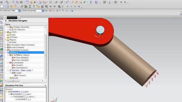This screenshot has width=182, height=102.
Task: Click the wrench toolbar icon
Action: point(22,7)
